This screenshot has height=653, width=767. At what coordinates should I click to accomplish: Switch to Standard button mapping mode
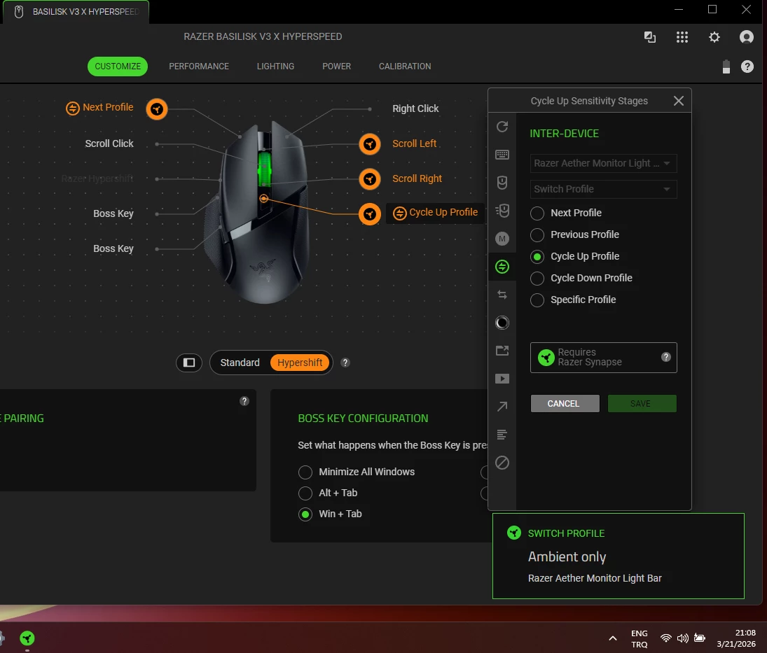240,363
